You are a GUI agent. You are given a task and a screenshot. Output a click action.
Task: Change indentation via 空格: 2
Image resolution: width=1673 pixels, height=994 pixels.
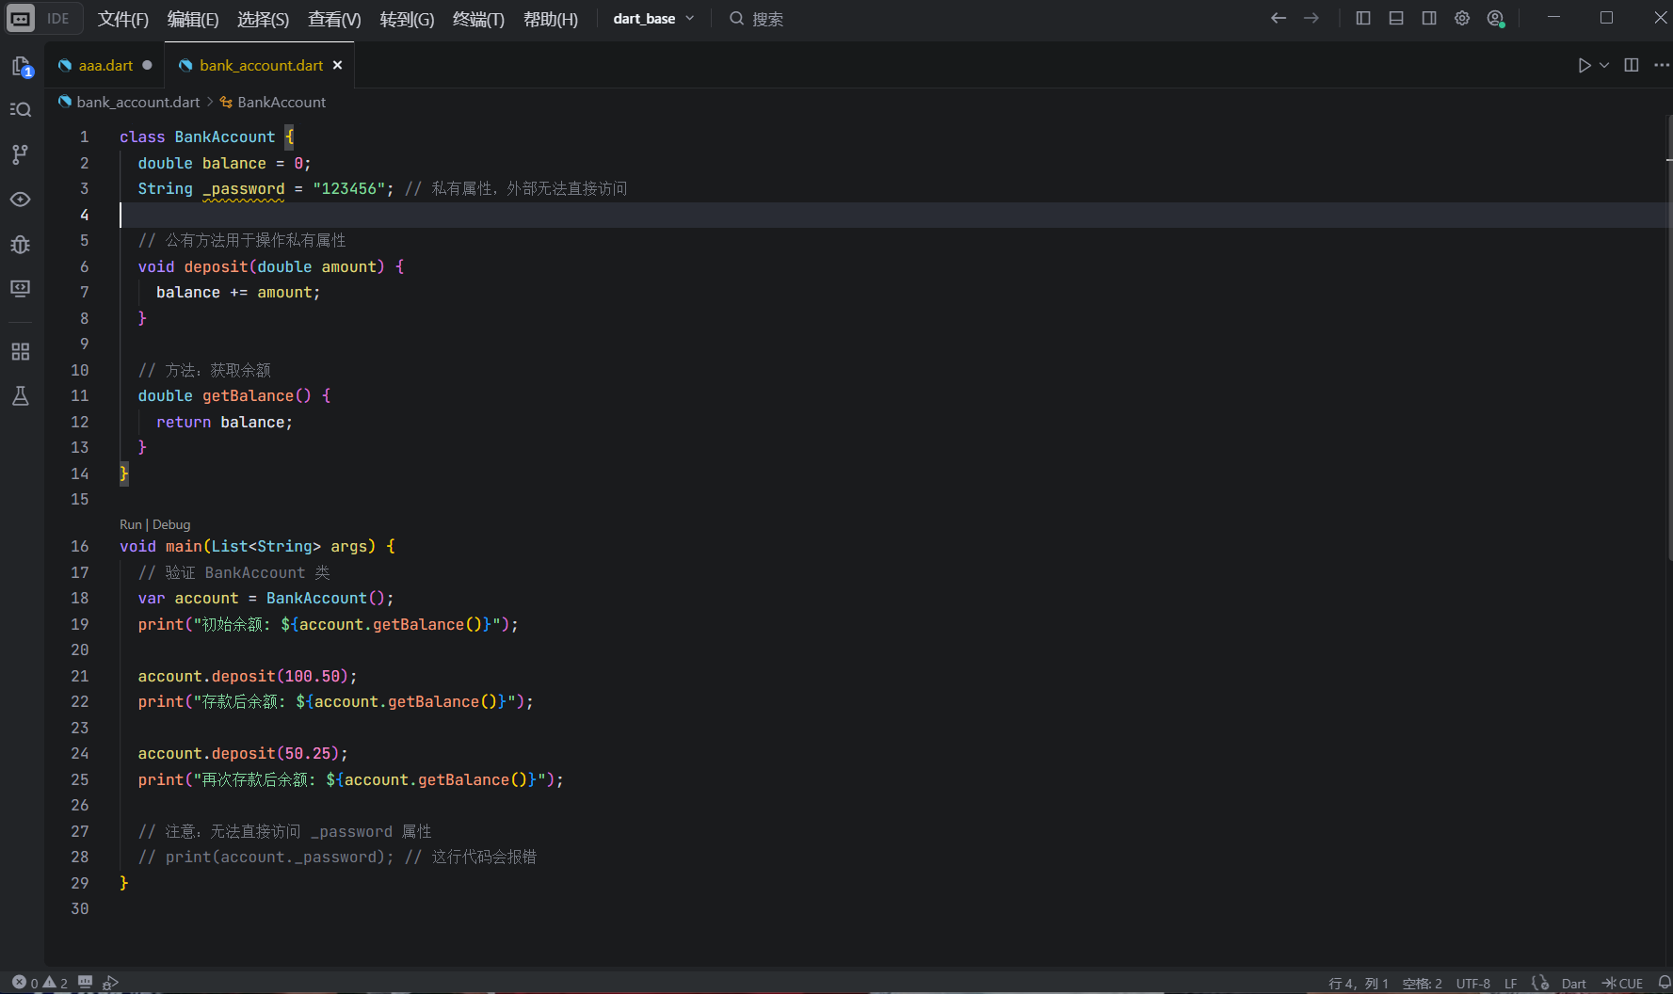(1422, 984)
